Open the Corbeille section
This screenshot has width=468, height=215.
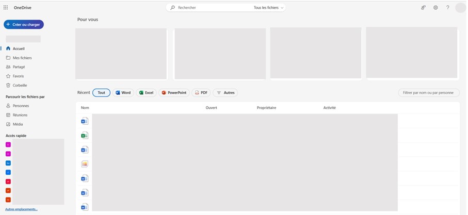(20, 85)
